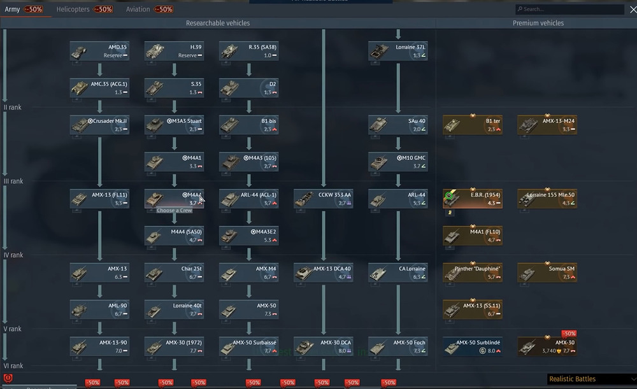
Task: Choose the AMX-13-90 vehicle card
Action: click(x=99, y=346)
